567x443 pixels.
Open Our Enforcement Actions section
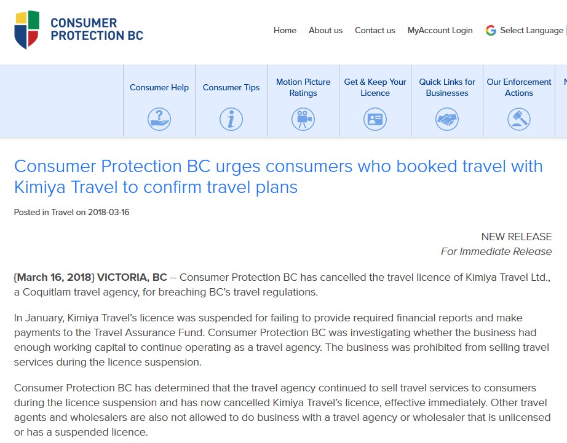519,87
